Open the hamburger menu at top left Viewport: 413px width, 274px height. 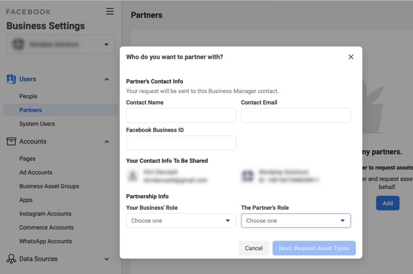point(110,11)
